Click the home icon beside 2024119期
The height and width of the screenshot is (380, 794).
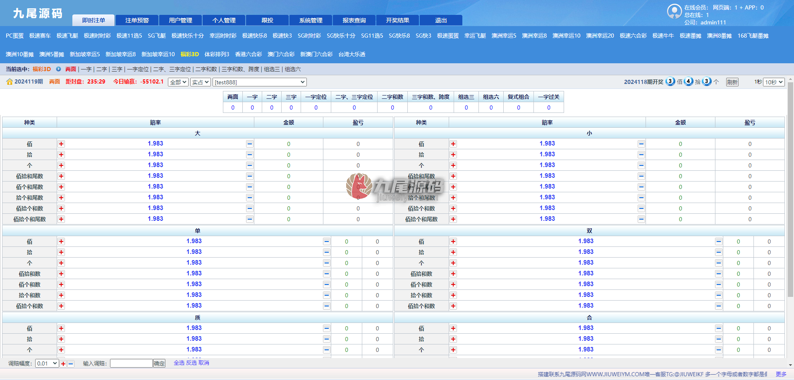point(9,82)
